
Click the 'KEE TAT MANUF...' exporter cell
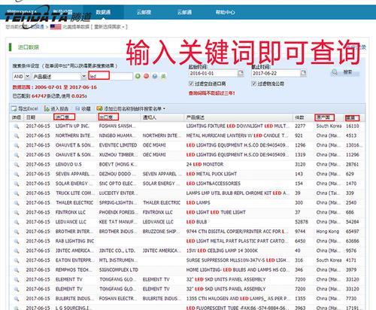(x=118, y=222)
